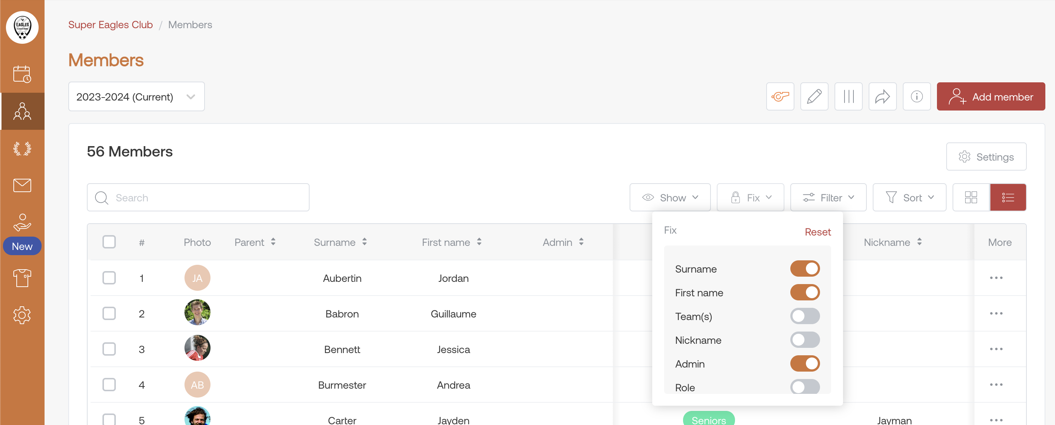Sort by First name column arrows

click(479, 242)
